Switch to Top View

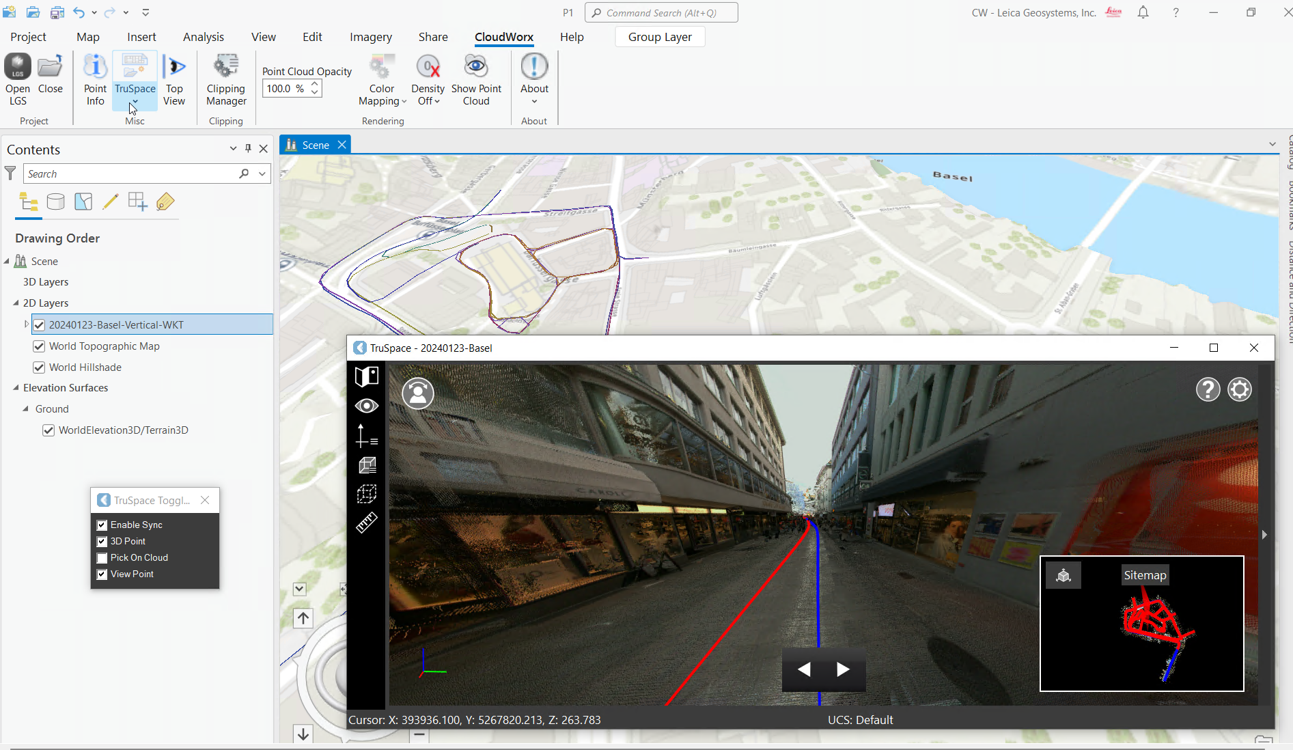[174, 67]
